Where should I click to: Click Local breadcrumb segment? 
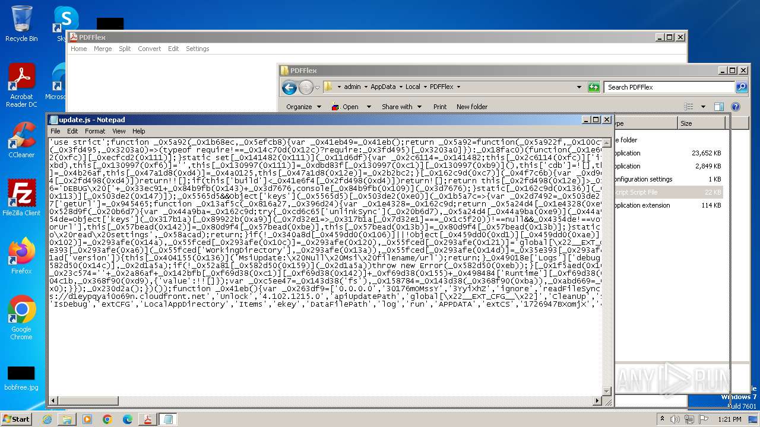413,87
